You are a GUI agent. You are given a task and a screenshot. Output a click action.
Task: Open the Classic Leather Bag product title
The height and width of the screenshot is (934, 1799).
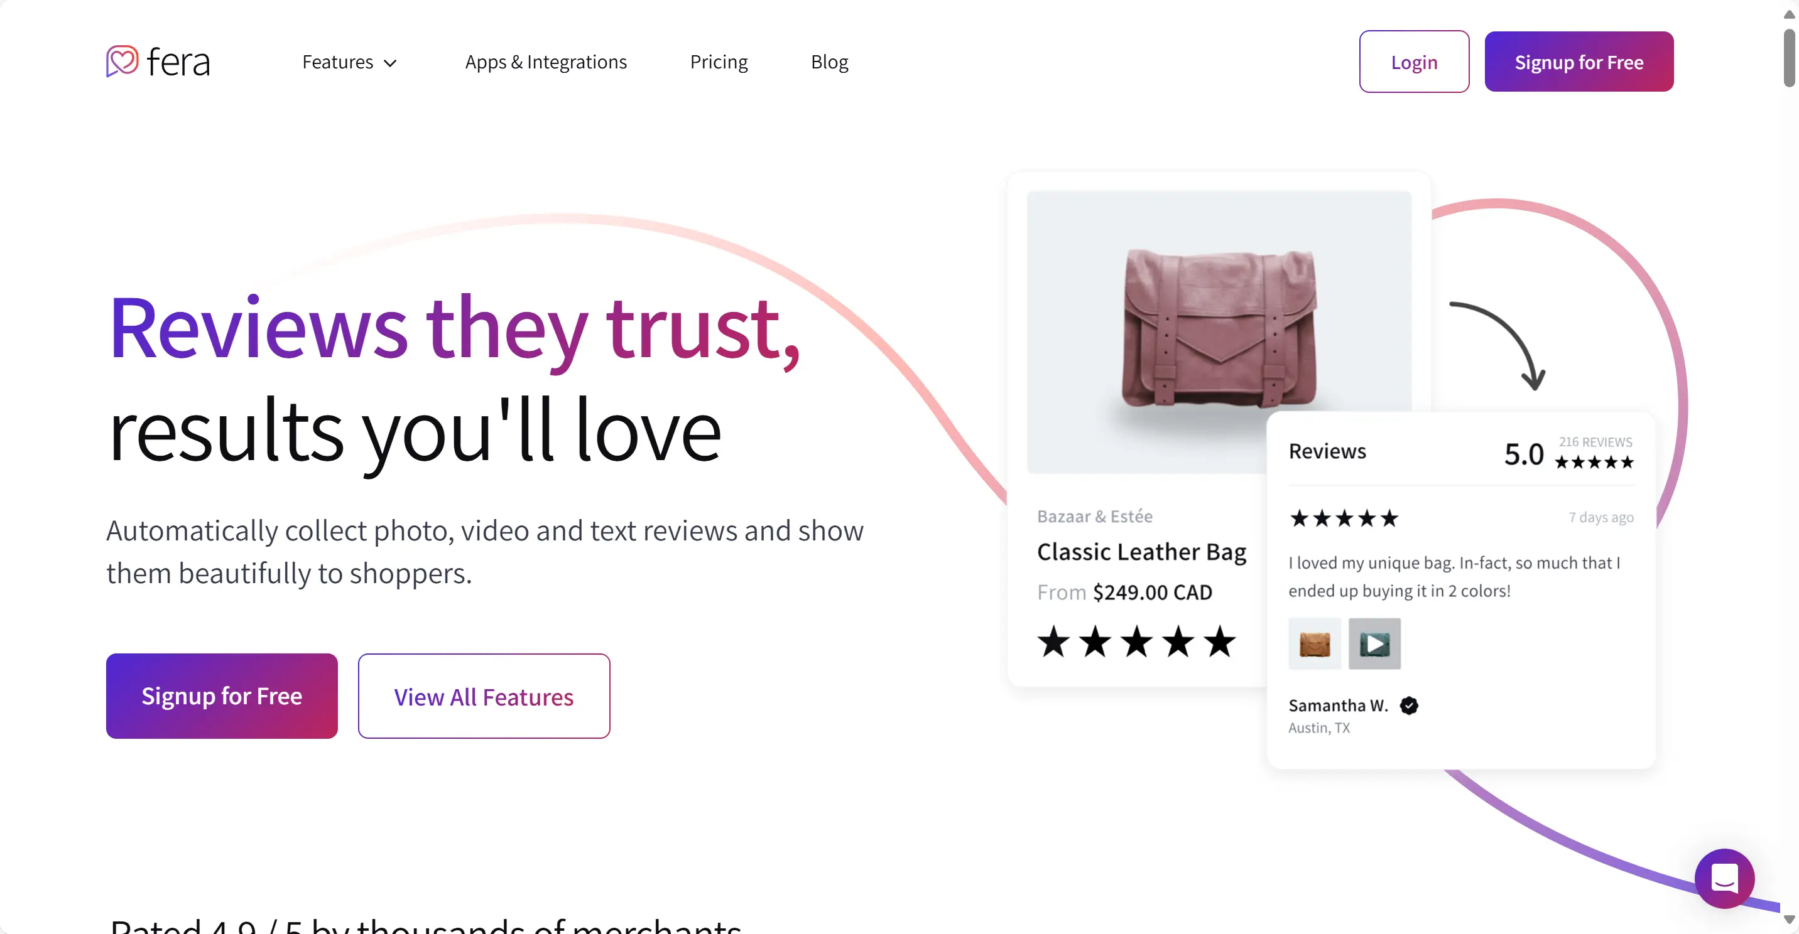pos(1141,552)
